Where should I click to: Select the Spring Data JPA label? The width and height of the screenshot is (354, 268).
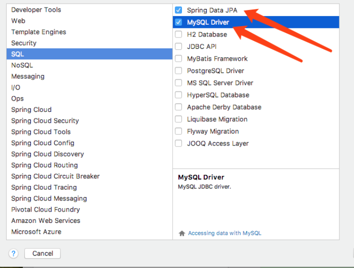pyautogui.click(x=212, y=10)
